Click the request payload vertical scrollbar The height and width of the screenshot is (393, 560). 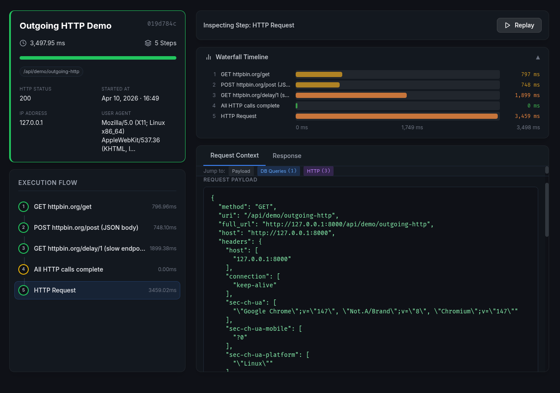(547, 209)
